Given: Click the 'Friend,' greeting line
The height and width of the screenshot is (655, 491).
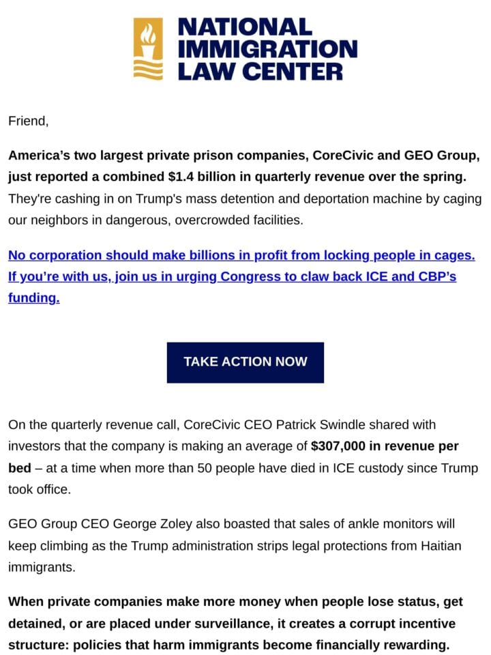Looking at the screenshot, I should (29, 121).
